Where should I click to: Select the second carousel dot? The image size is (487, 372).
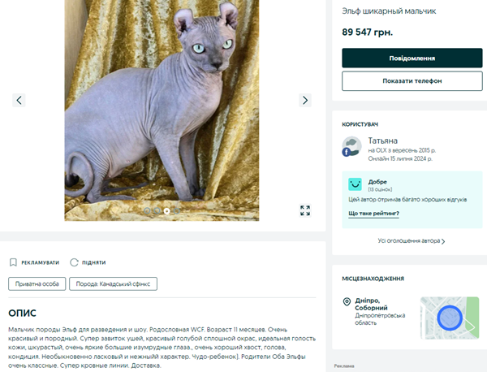point(157,210)
